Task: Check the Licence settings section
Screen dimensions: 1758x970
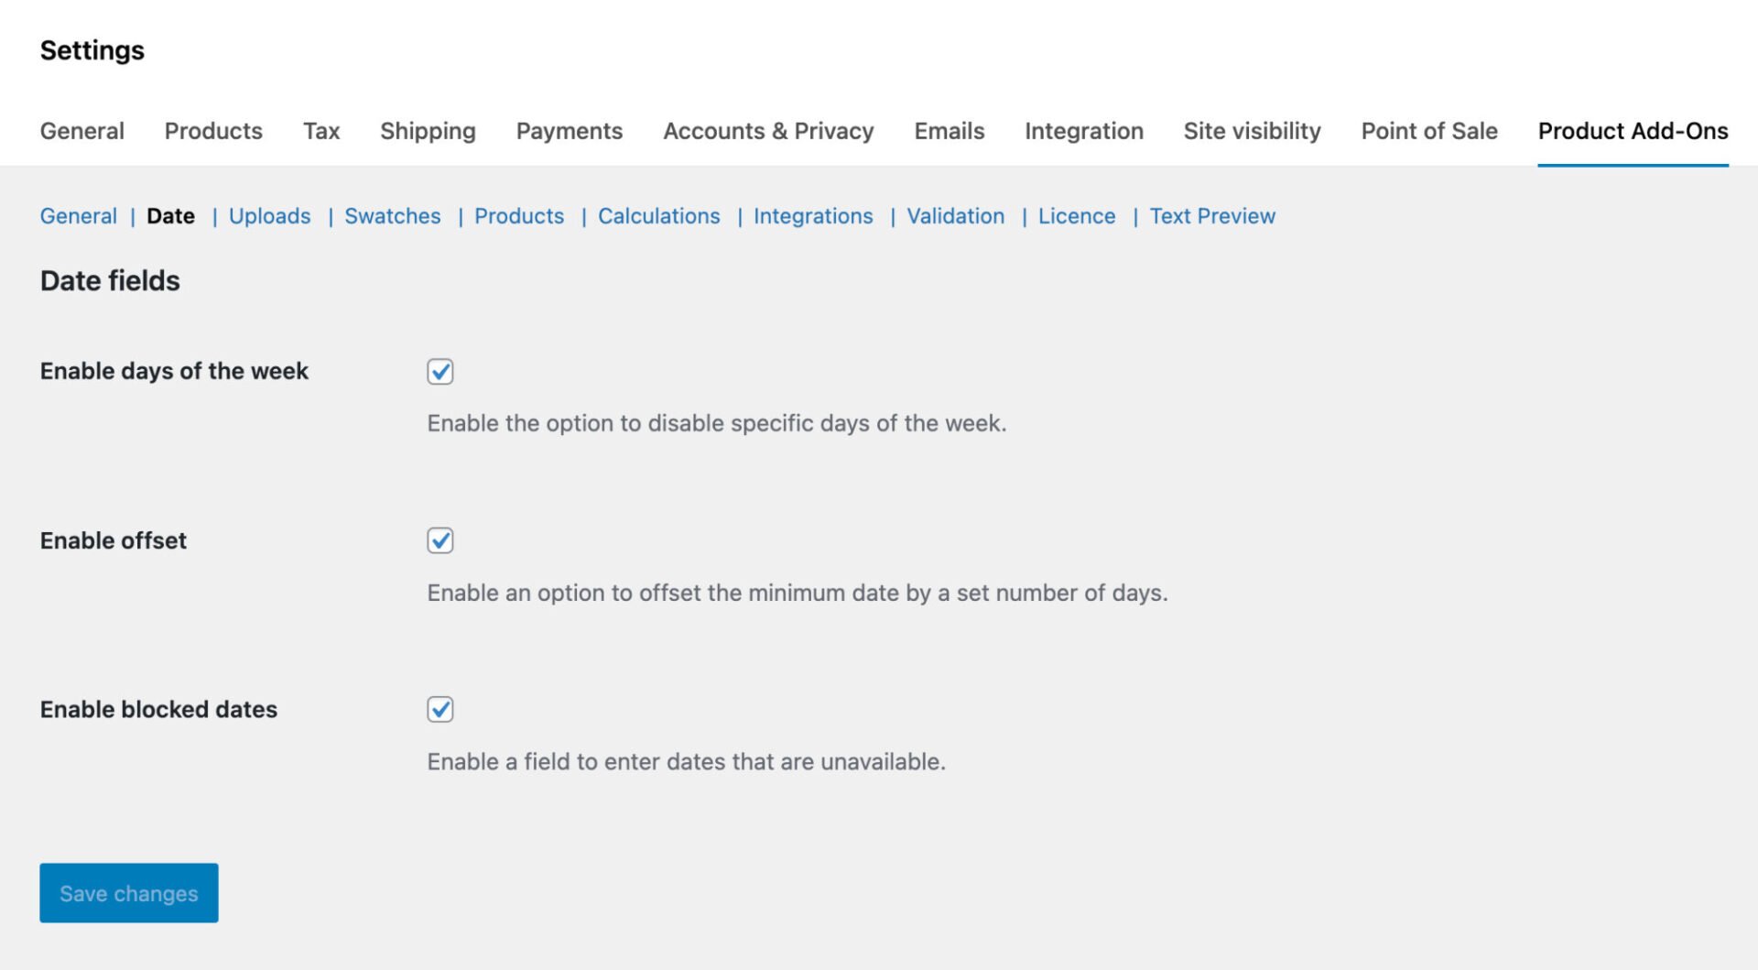Action: click(x=1077, y=216)
